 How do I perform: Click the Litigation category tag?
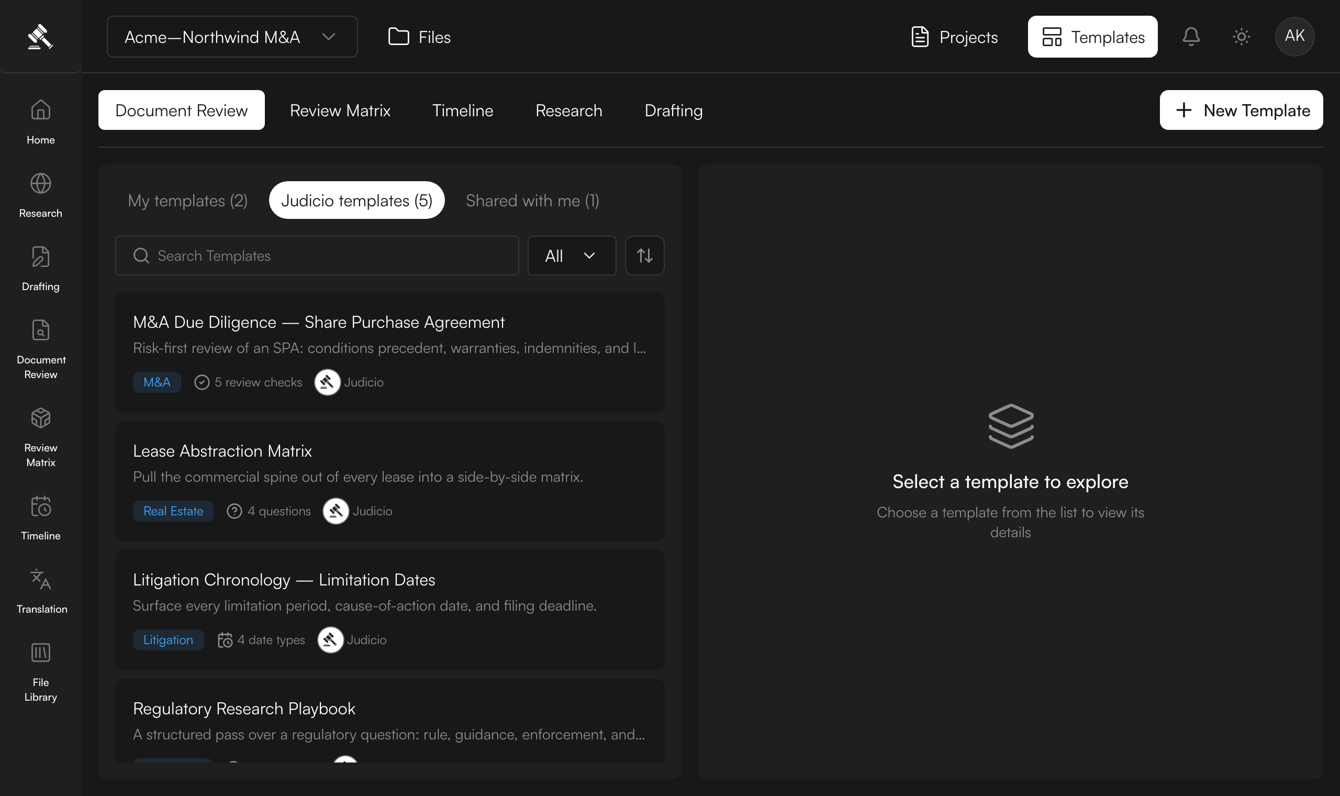click(x=169, y=640)
